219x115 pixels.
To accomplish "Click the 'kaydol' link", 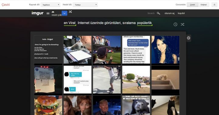I will pos(181,13).
